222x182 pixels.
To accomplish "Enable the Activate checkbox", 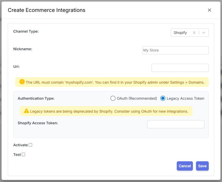I will click(x=30, y=145).
